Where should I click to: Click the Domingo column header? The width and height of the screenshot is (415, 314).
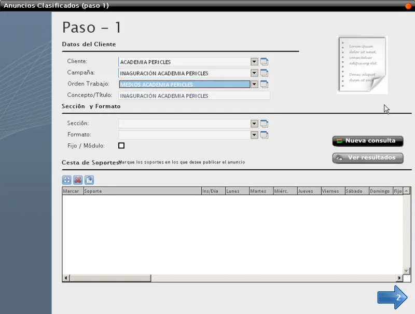click(381, 191)
